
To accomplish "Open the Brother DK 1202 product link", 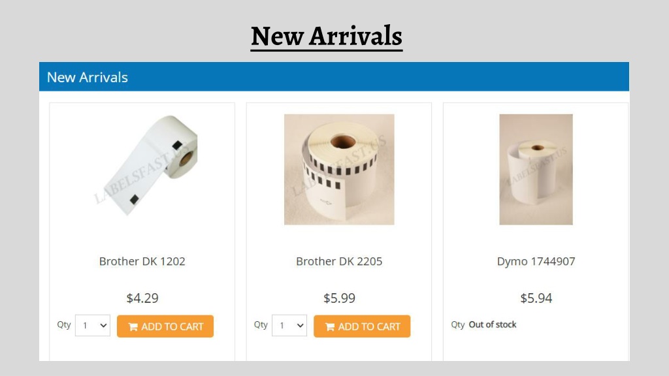I will (x=142, y=261).
